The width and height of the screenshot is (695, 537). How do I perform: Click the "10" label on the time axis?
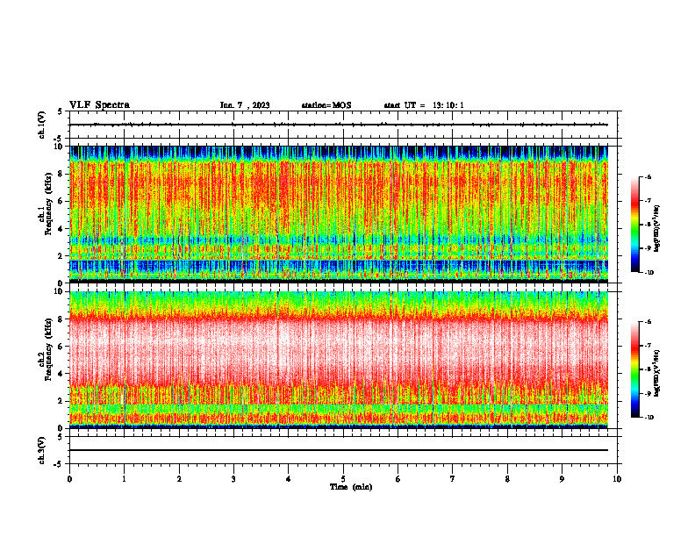tap(617, 479)
